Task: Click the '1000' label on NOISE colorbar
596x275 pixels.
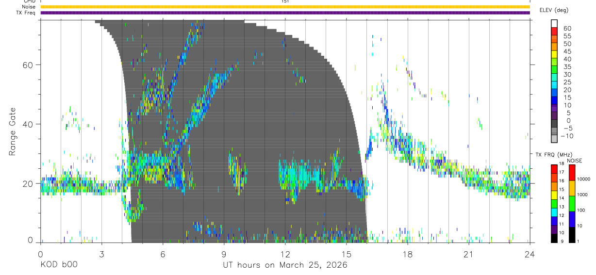Action: (582, 194)
